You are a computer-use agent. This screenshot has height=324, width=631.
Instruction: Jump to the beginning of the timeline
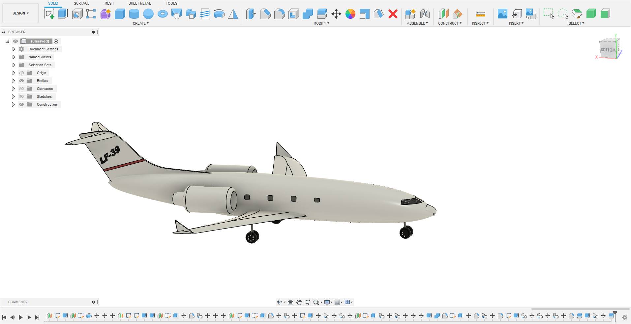[4, 317]
